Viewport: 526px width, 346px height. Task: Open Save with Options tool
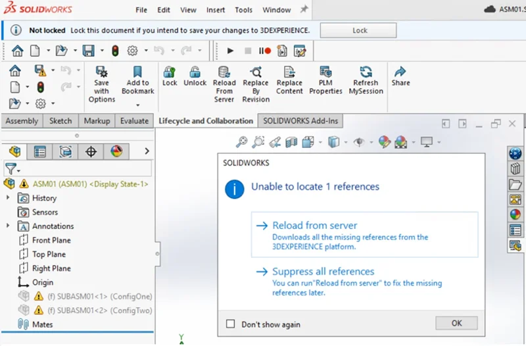tap(101, 72)
